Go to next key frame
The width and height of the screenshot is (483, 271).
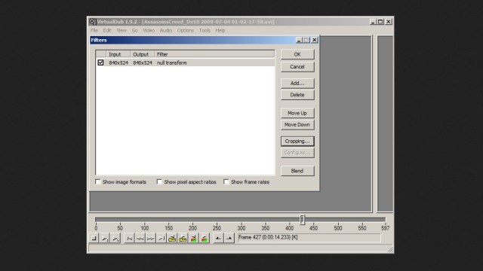point(183,239)
